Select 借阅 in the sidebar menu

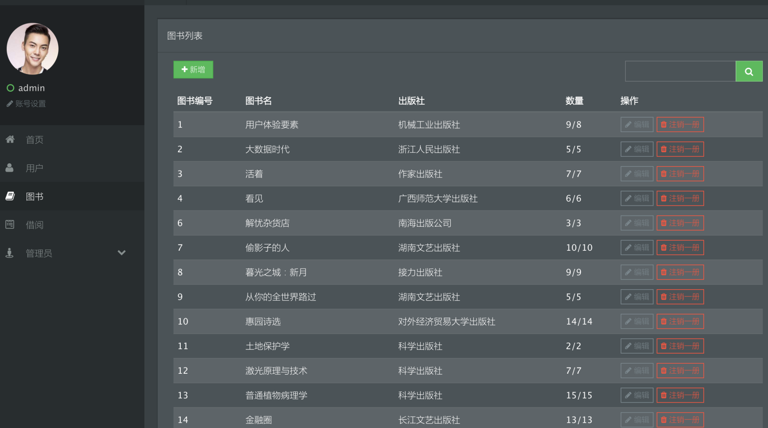point(35,225)
